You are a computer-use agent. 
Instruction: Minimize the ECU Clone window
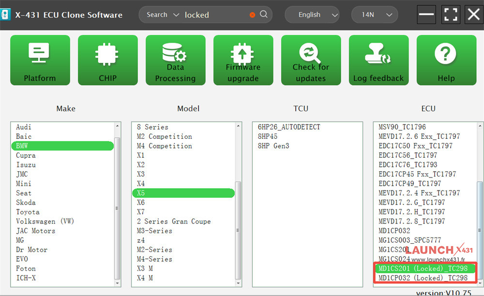[426, 15]
